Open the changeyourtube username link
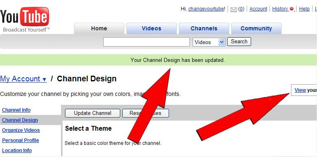 [x=206, y=9]
